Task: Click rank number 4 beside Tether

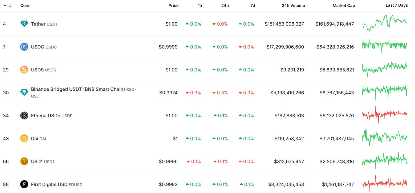Action: point(5,24)
